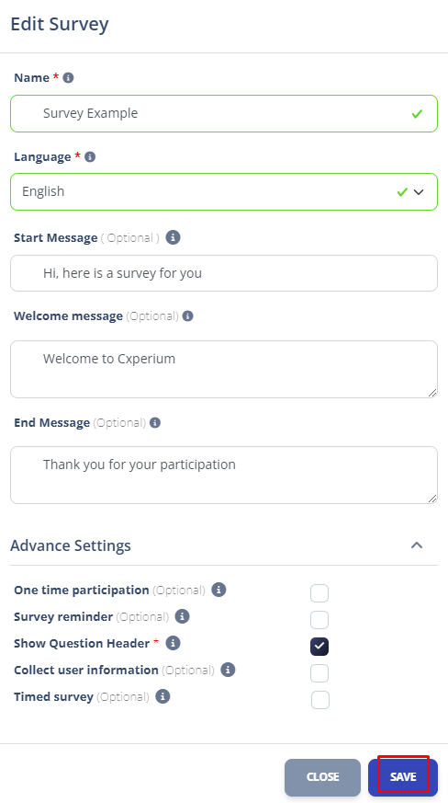Screen dimensions: 448x803
Task: Enable the One time participation checkbox
Action: click(x=319, y=593)
